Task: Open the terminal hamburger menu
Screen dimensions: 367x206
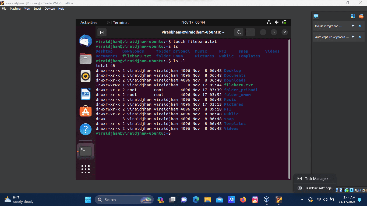Action: pyautogui.click(x=250, y=32)
